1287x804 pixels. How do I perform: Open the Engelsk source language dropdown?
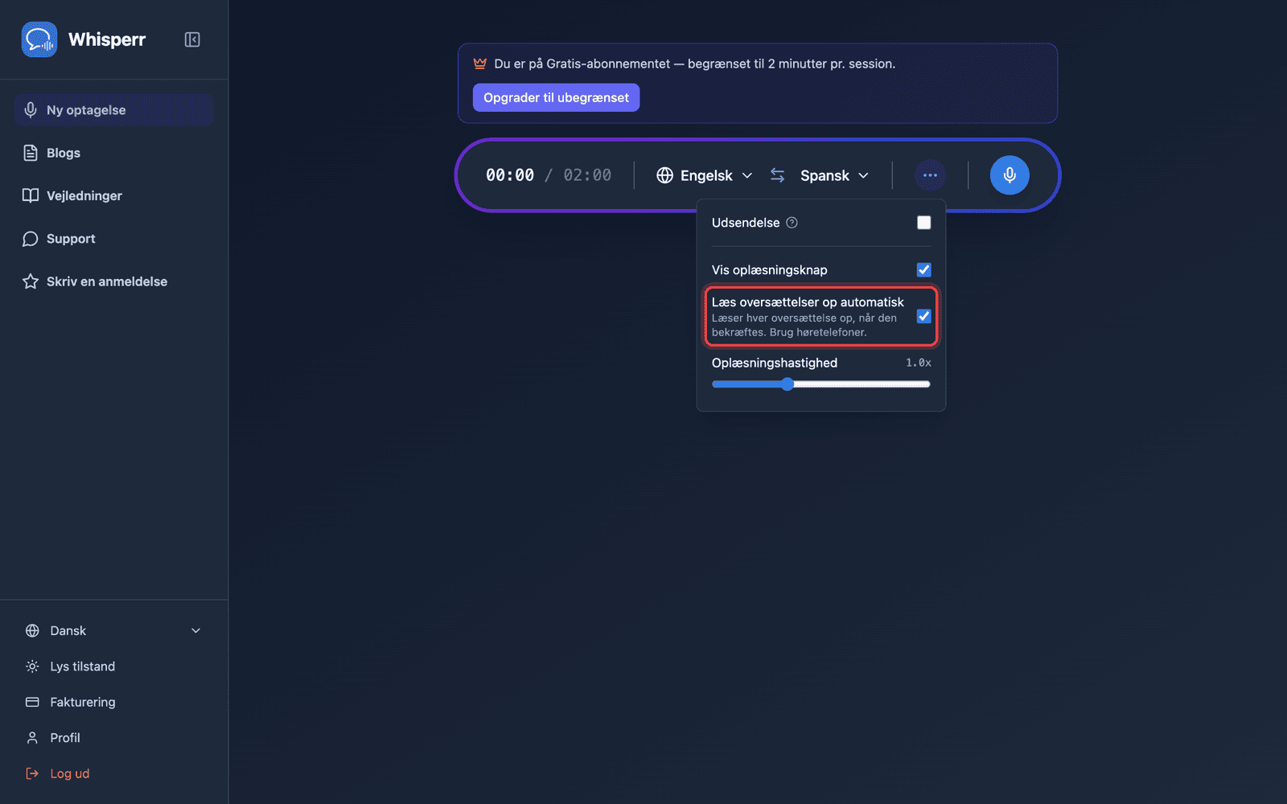coord(705,175)
